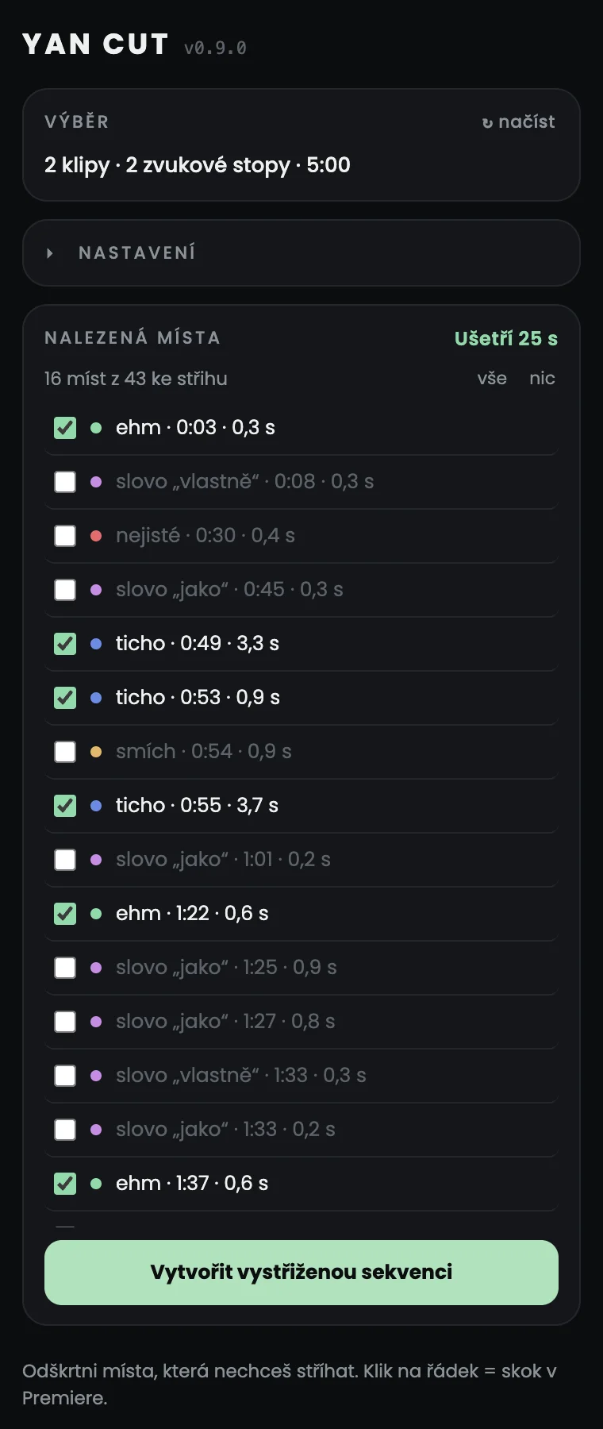Screen dimensions: 603x1429
Task: Click the green dot of ehm 1:22
Action: pos(96,914)
